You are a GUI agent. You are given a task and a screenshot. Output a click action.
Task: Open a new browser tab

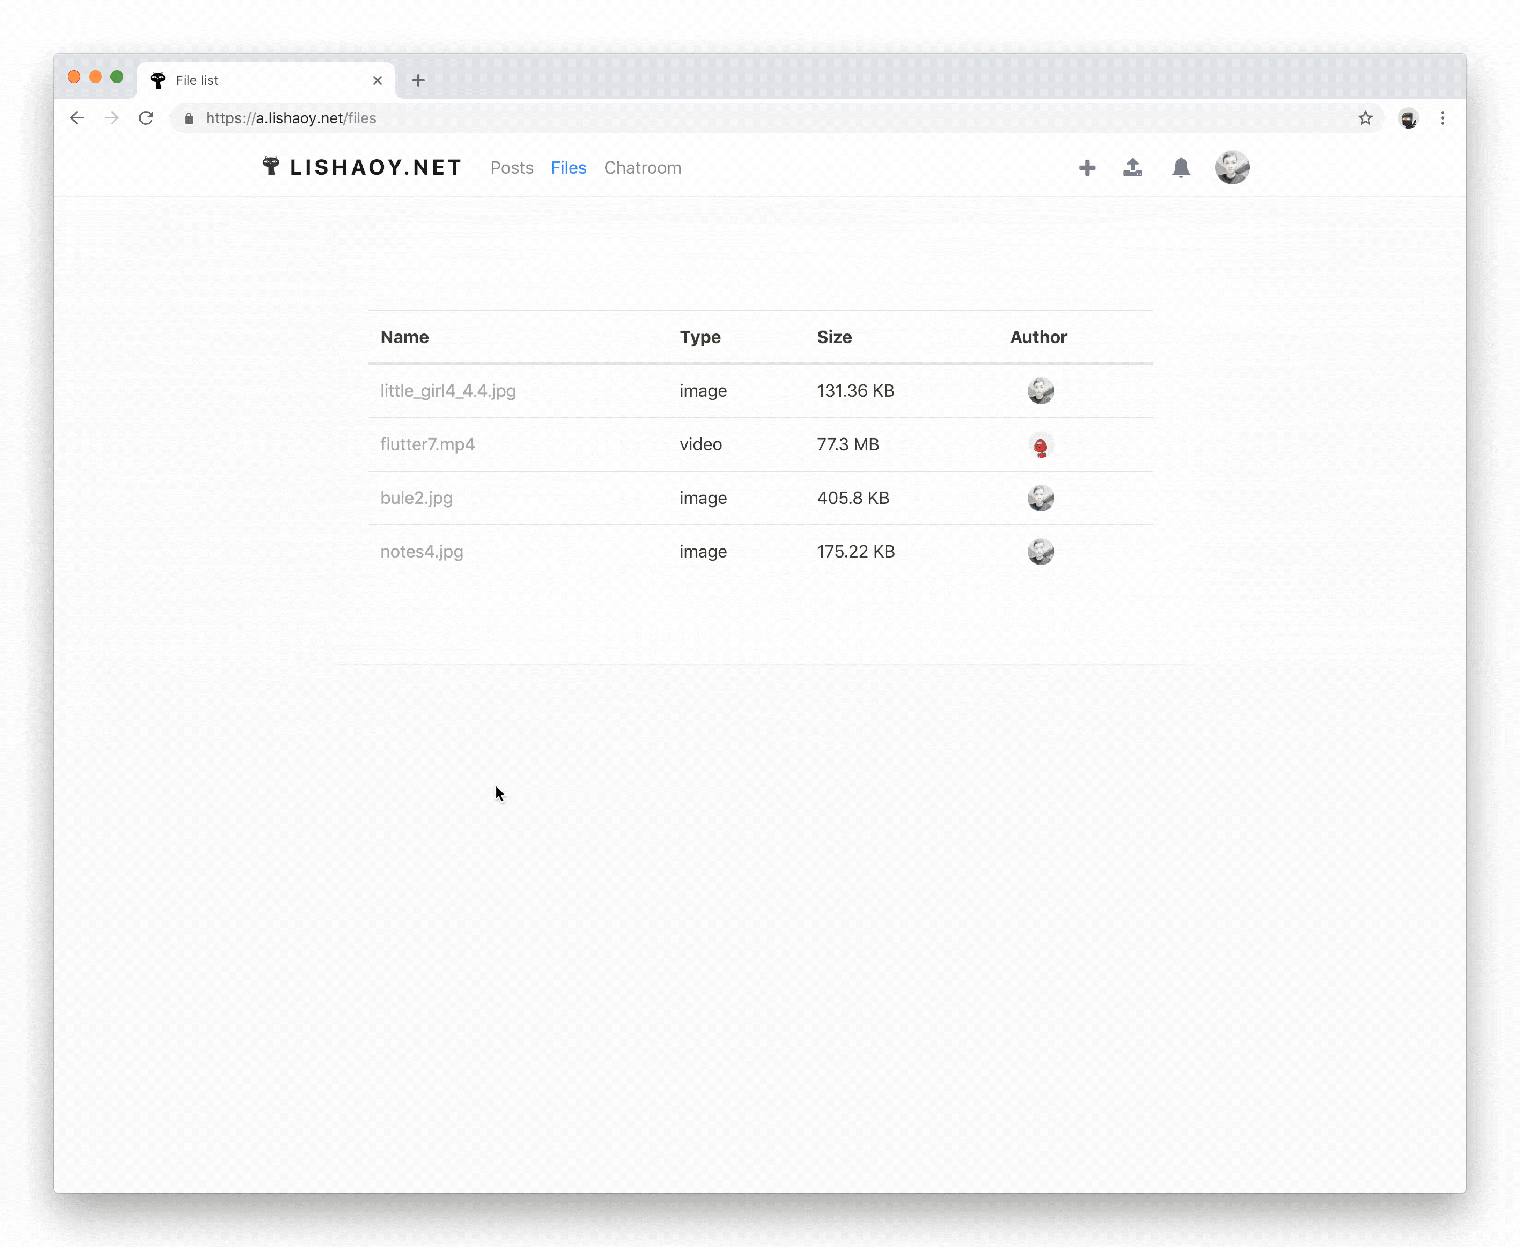(418, 80)
